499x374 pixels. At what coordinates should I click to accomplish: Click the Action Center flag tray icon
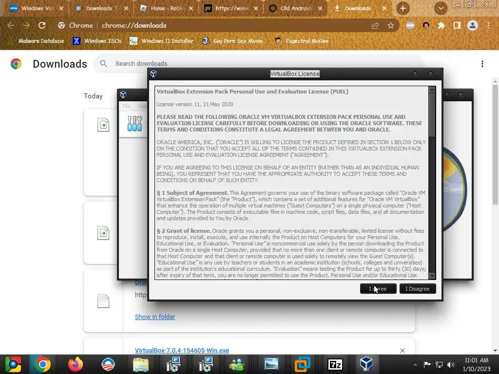(x=427, y=364)
